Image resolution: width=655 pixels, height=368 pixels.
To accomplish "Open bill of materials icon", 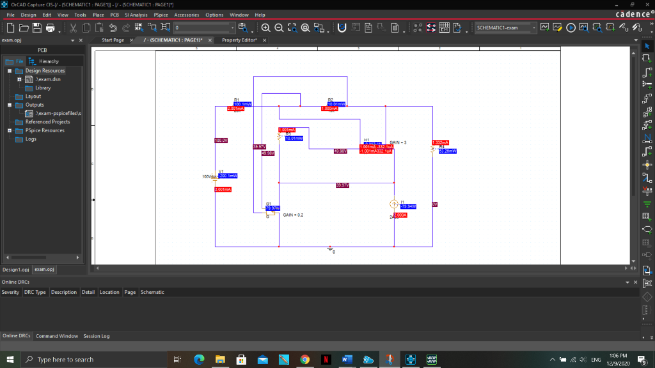I will (395, 28).
